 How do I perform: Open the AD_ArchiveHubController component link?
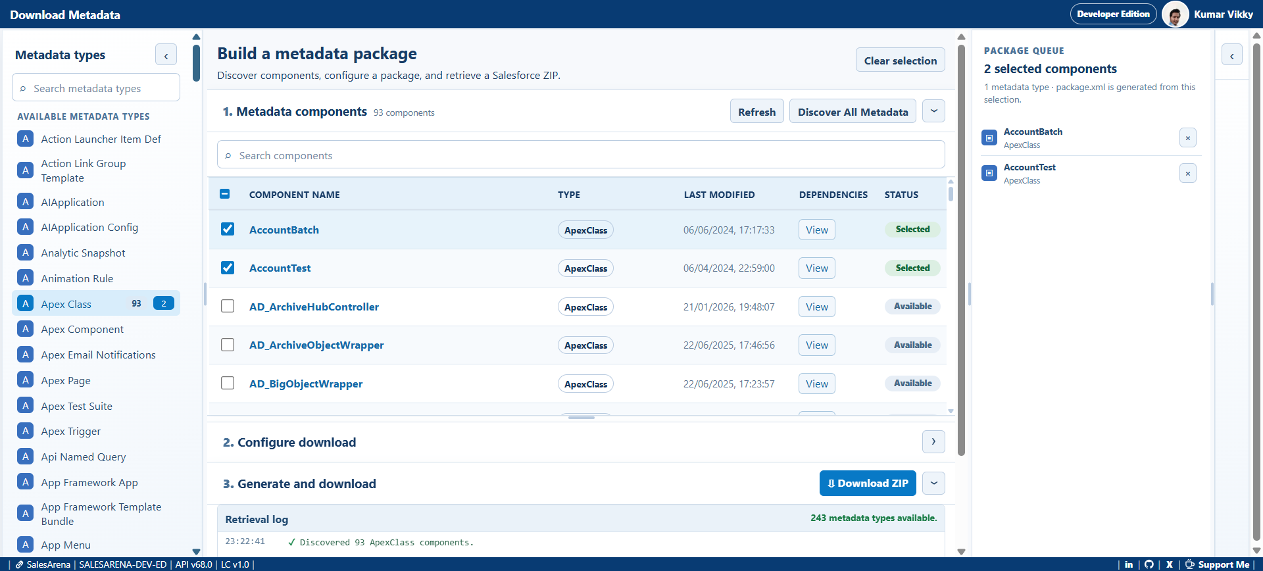tap(314, 307)
